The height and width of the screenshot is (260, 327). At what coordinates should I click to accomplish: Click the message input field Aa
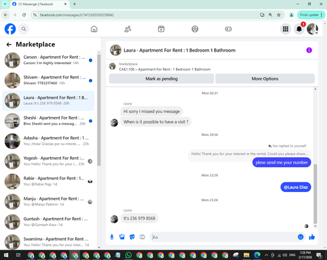(224, 237)
